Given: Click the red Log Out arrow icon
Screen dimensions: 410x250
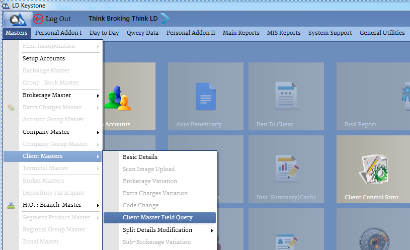Looking at the screenshot, I should (x=38, y=19).
